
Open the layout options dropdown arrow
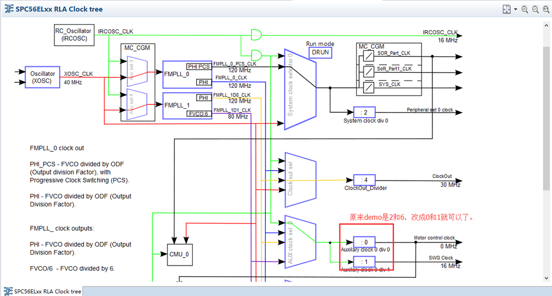pos(516,9)
